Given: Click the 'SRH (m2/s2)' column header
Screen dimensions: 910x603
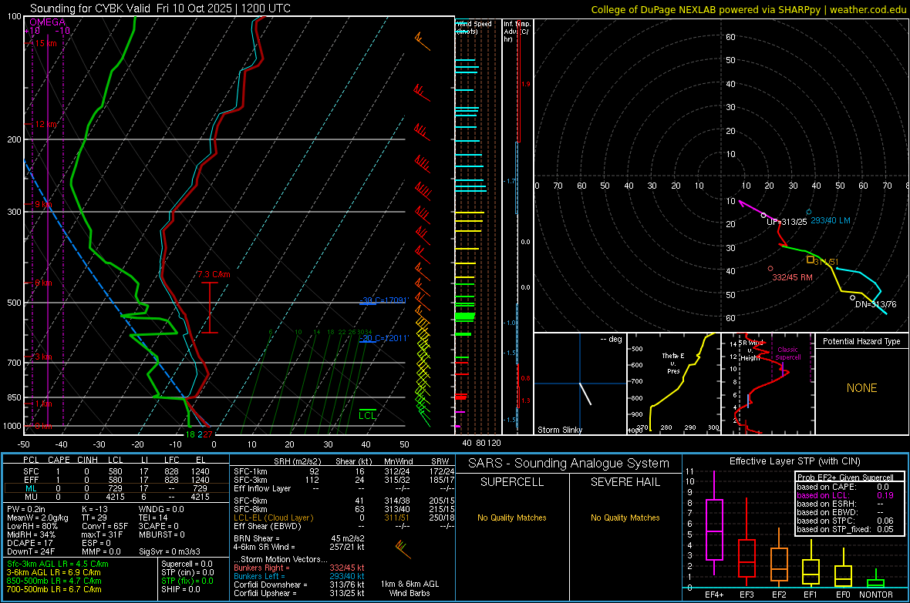Looking at the screenshot, I should pos(297,461).
